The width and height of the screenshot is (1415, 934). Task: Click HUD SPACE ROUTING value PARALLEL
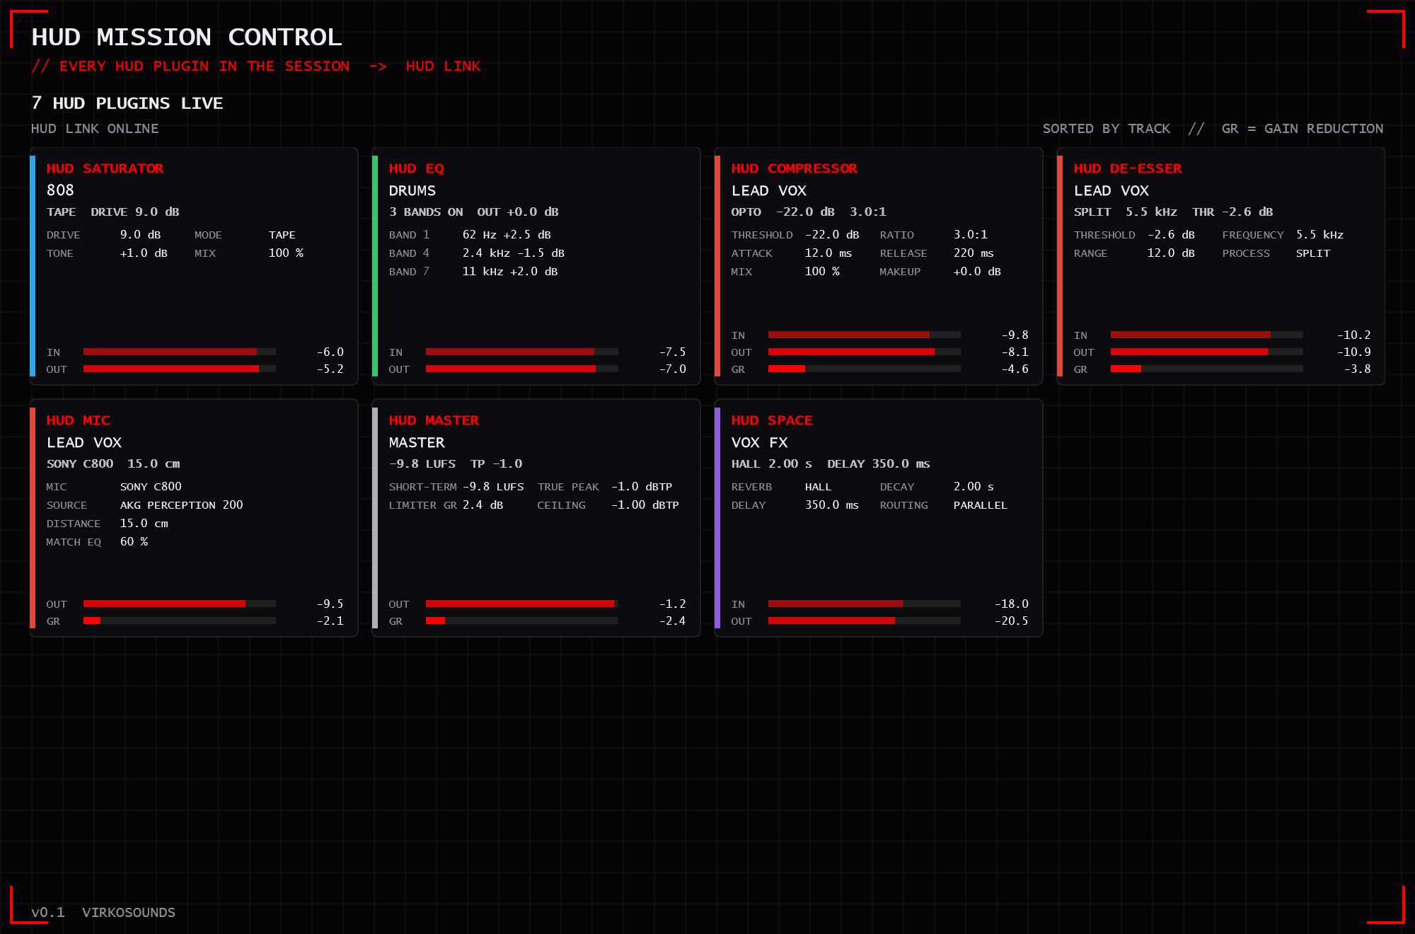point(980,505)
